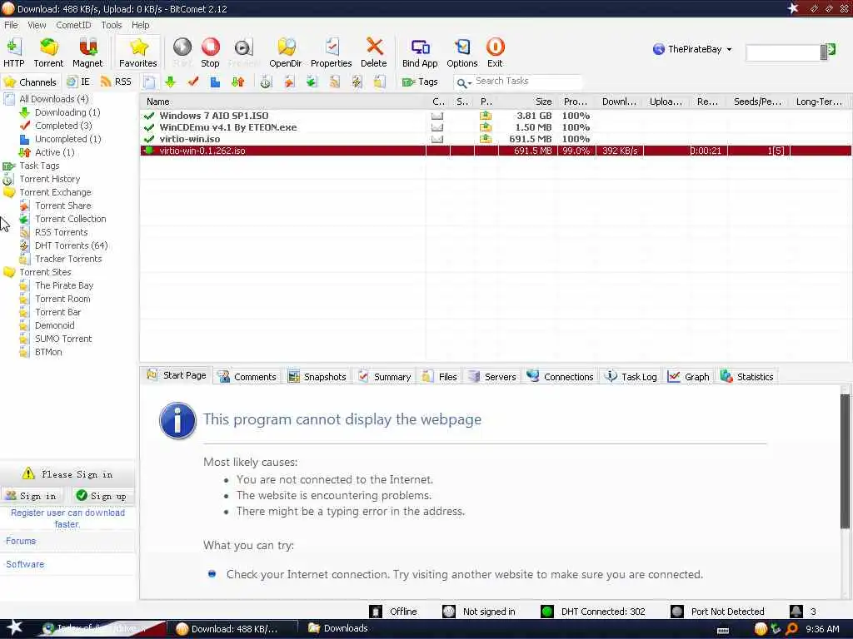The height and width of the screenshot is (639, 853).
Task: Open The Pirate Bay site entry
Action: coord(64,285)
